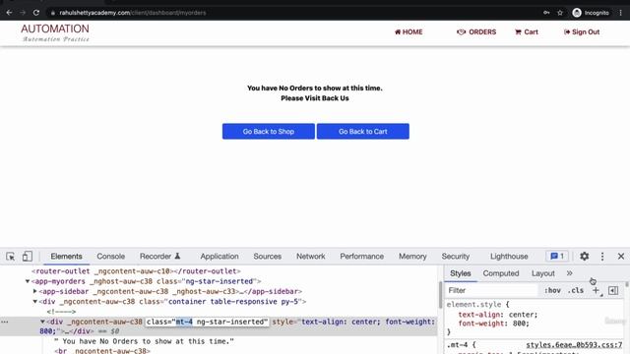Click the element.style selector
Image resolution: width=630 pixels, height=354 pixels.
[x=473, y=305]
